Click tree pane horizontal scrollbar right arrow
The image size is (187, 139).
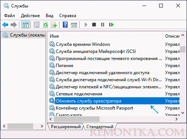tap(42, 126)
